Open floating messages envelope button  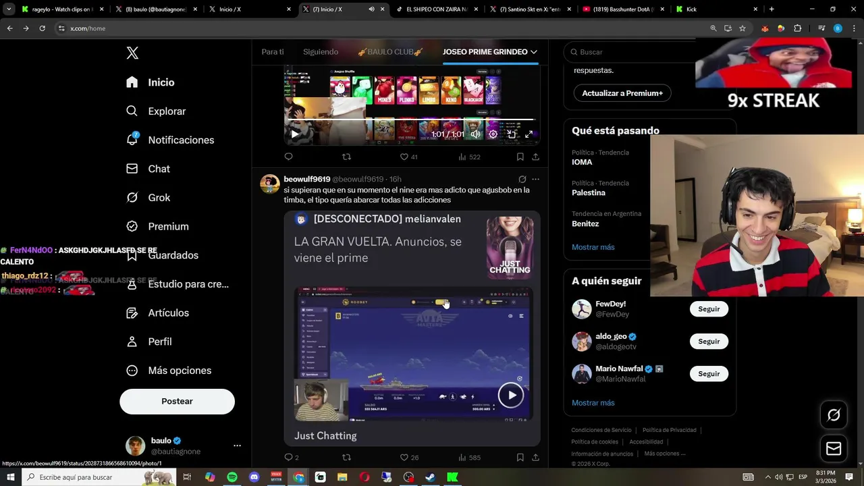834,448
